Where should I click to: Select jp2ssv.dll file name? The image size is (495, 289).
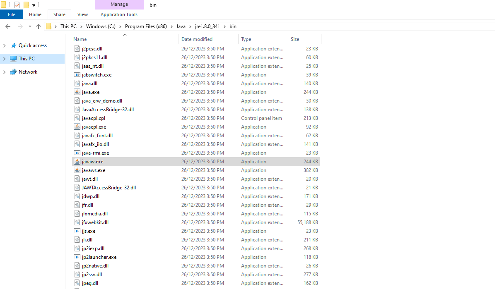click(92, 275)
